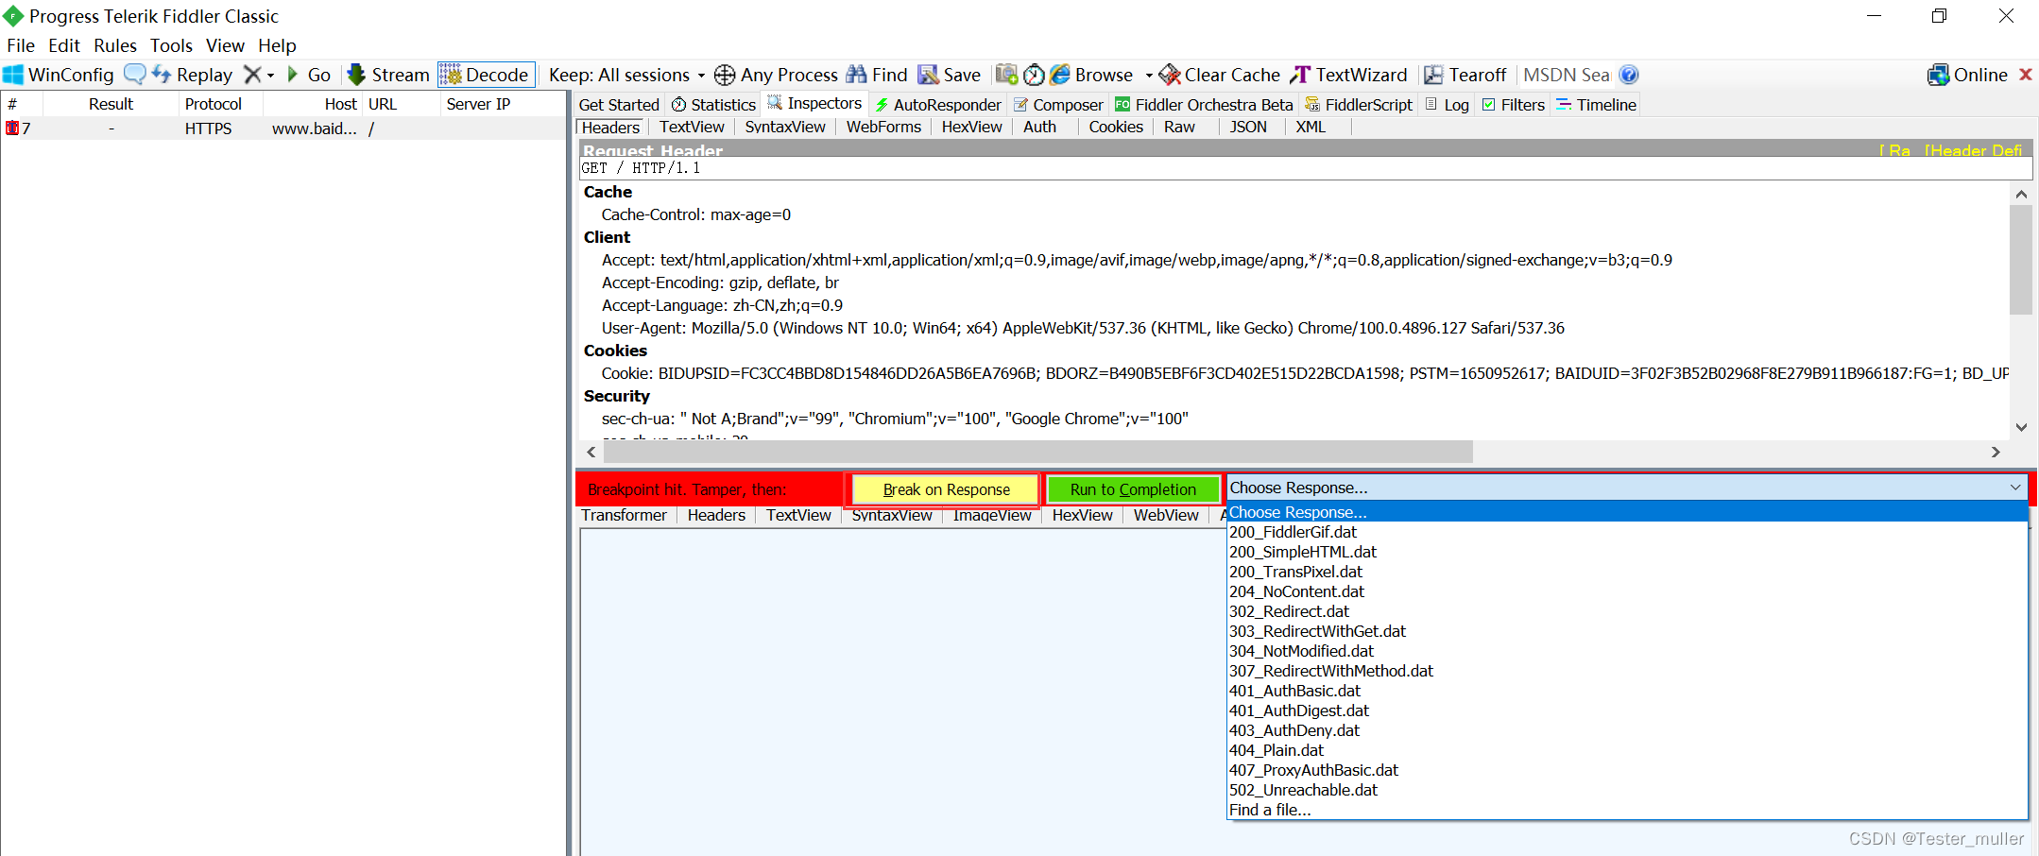Click the headers scroll-down arrow
Image resolution: width=2039 pixels, height=856 pixels.
2021,427
